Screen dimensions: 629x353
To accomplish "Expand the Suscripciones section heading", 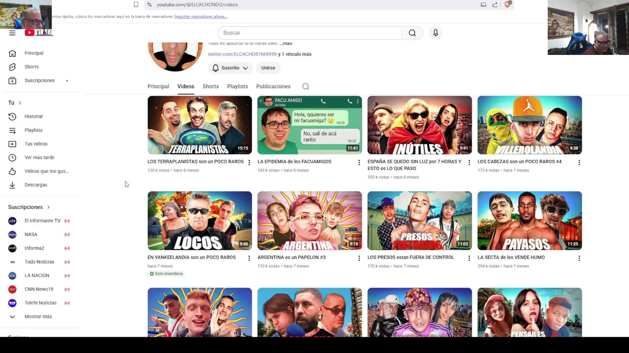I will [29, 207].
